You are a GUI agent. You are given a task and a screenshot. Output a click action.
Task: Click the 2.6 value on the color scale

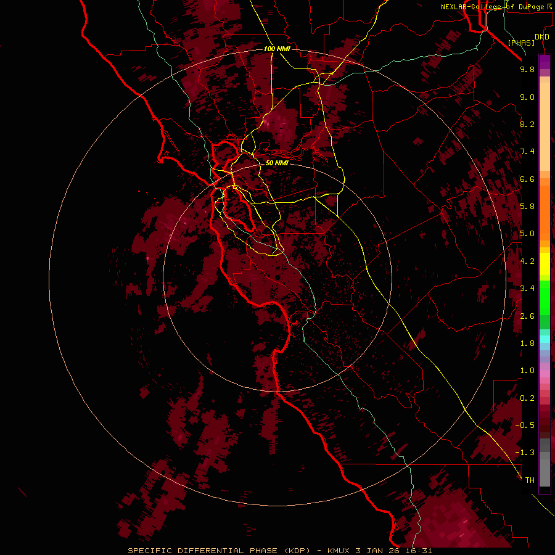click(x=527, y=316)
